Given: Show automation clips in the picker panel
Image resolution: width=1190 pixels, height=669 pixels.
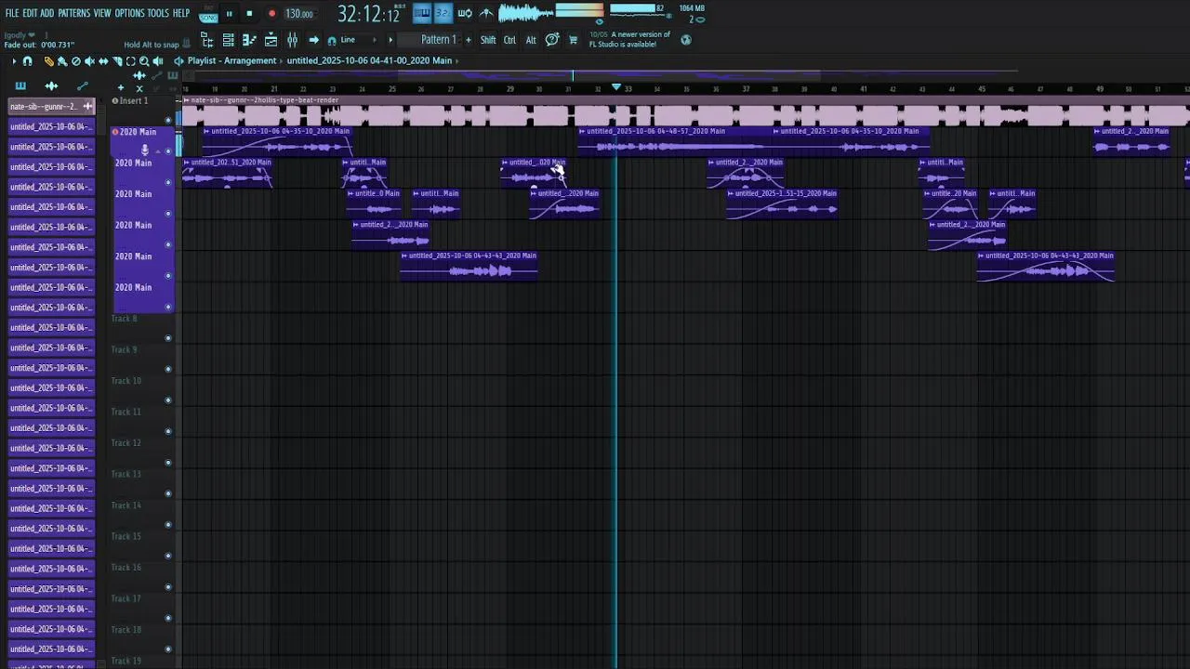Looking at the screenshot, I should tap(82, 85).
